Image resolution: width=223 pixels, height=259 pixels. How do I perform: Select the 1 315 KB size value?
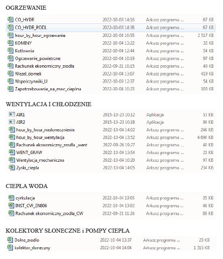(x=202, y=248)
